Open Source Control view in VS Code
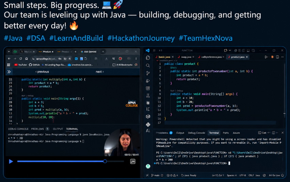Image resolution: width=290 pixels, height=182 pixels. point(148,73)
